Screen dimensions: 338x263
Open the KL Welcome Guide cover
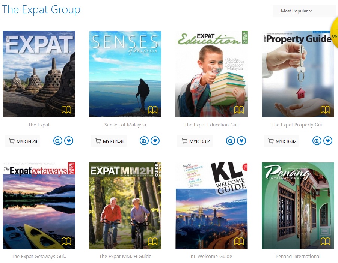[211, 206]
